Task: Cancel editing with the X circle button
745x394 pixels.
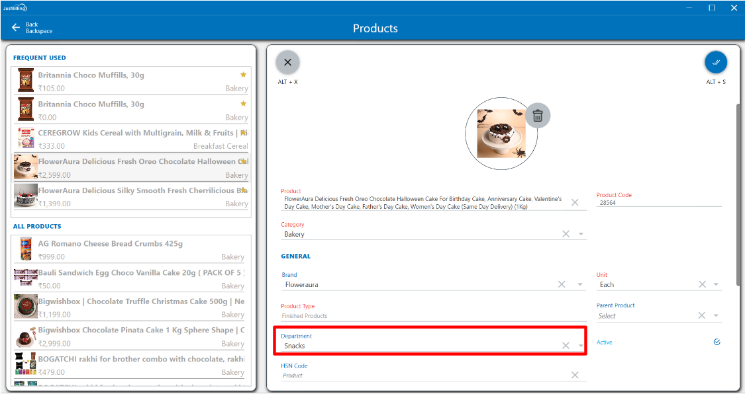Action: pyautogui.click(x=287, y=62)
